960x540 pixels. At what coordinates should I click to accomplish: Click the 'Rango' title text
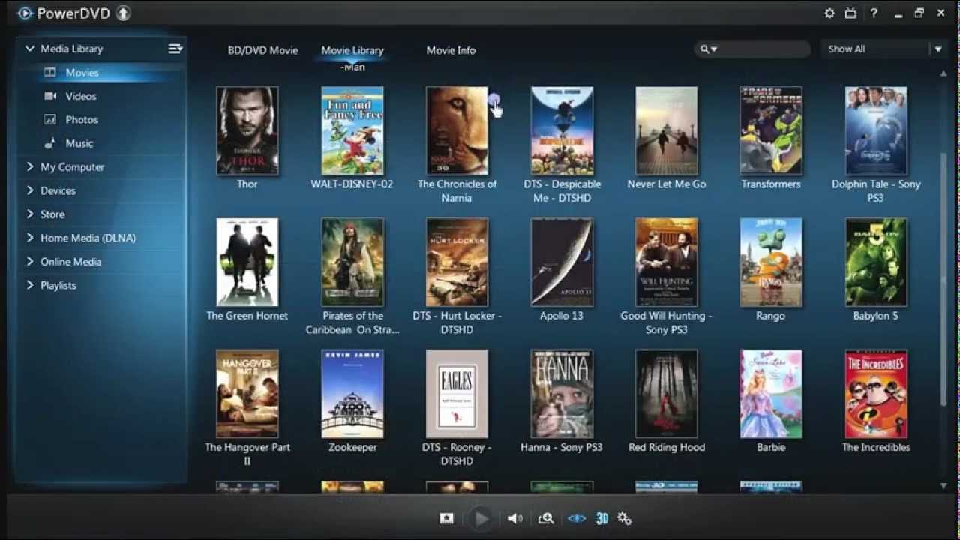point(771,316)
